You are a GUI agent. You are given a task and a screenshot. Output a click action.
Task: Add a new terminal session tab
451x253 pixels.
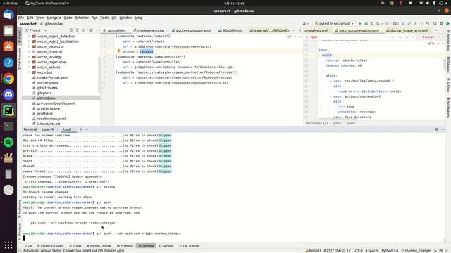(80, 129)
